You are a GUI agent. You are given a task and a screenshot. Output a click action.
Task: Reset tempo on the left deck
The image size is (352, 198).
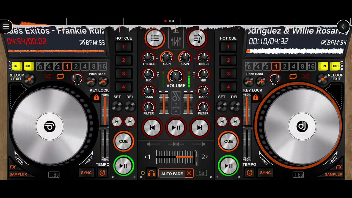102,173
